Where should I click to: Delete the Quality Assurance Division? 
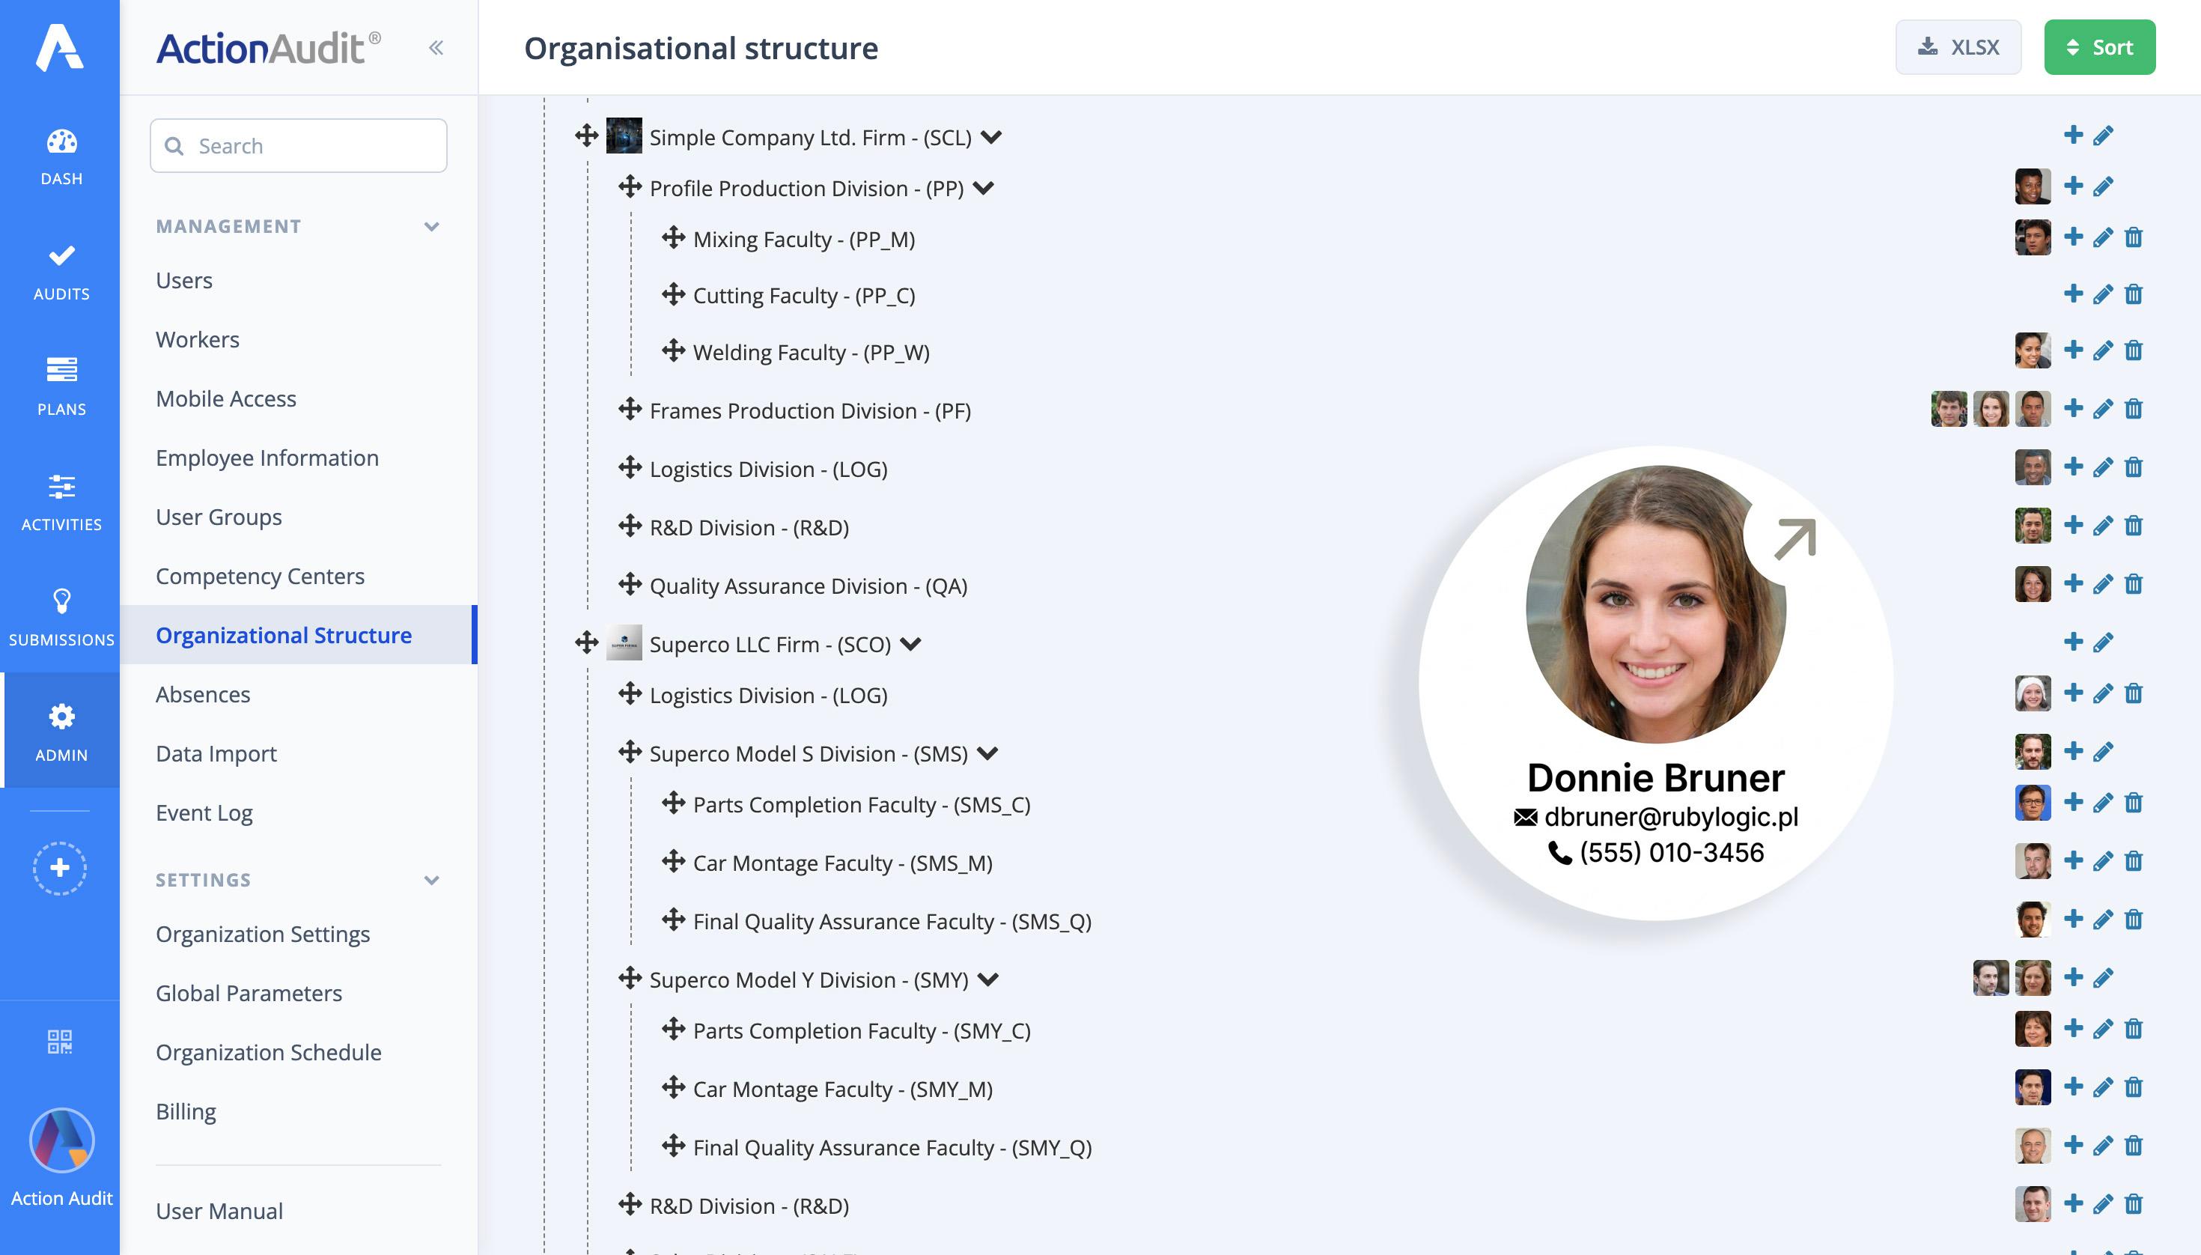click(x=2134, y=584)
